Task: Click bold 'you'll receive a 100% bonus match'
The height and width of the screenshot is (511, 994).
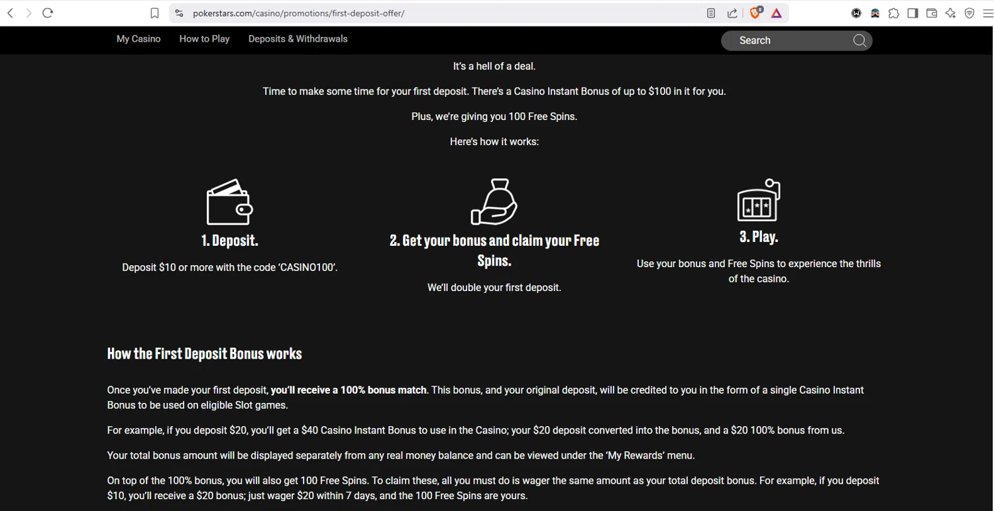Action: point(349,390)
